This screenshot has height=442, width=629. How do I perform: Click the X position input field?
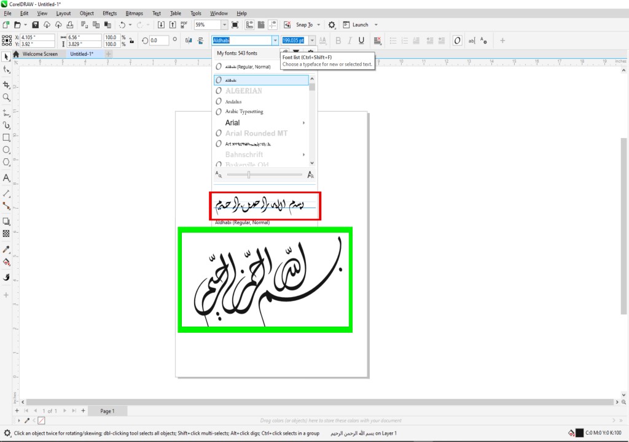pyautogui.click(x=37, y=37)
